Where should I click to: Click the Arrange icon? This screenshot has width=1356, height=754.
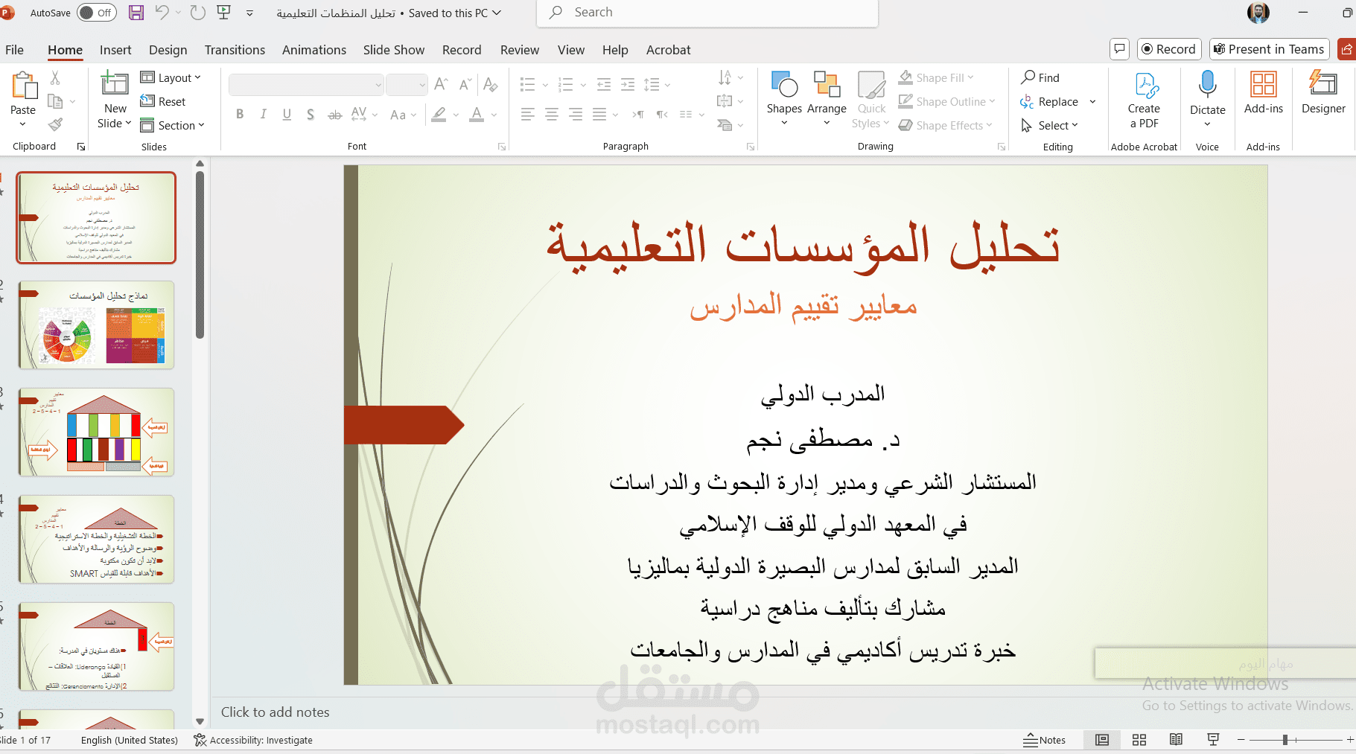tap(827, 84)
